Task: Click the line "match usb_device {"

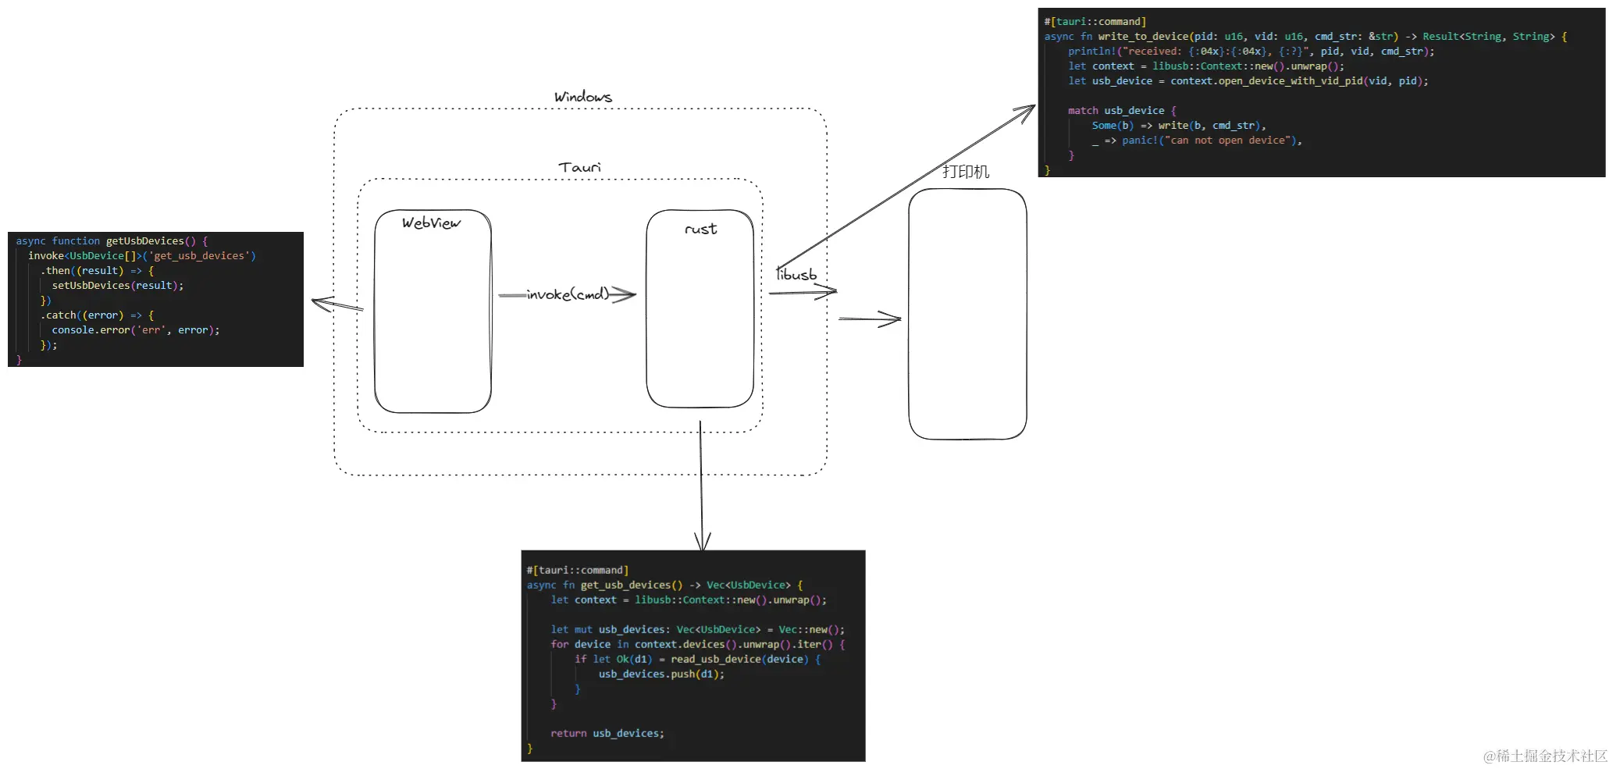Action: (x=1122, y=111)
